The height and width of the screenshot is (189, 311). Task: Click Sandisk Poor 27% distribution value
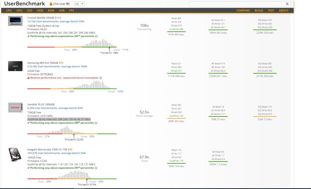(47, 137)
